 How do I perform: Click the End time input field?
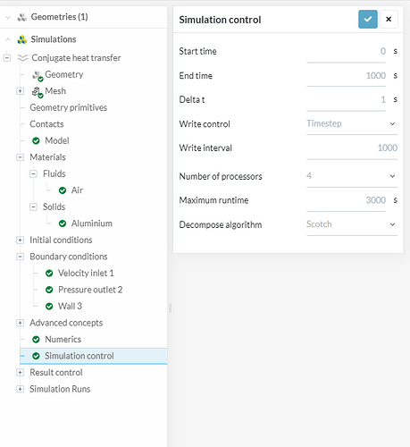346,76
